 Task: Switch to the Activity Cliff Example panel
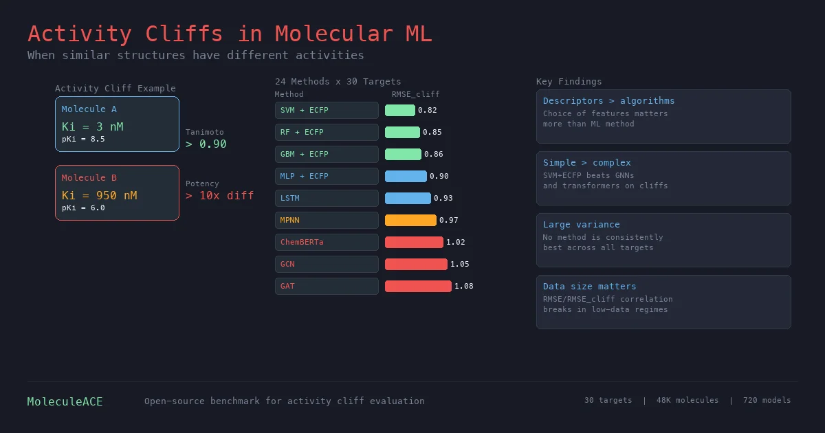(115, 88)
